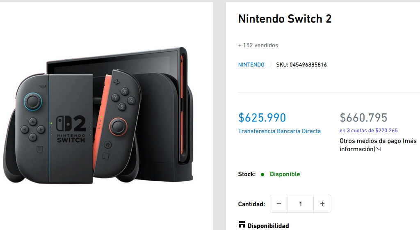Click the Disponibilidad store icon
This screenshot has width=420, height=230.
pyautogui.click(x=242, y=224)
